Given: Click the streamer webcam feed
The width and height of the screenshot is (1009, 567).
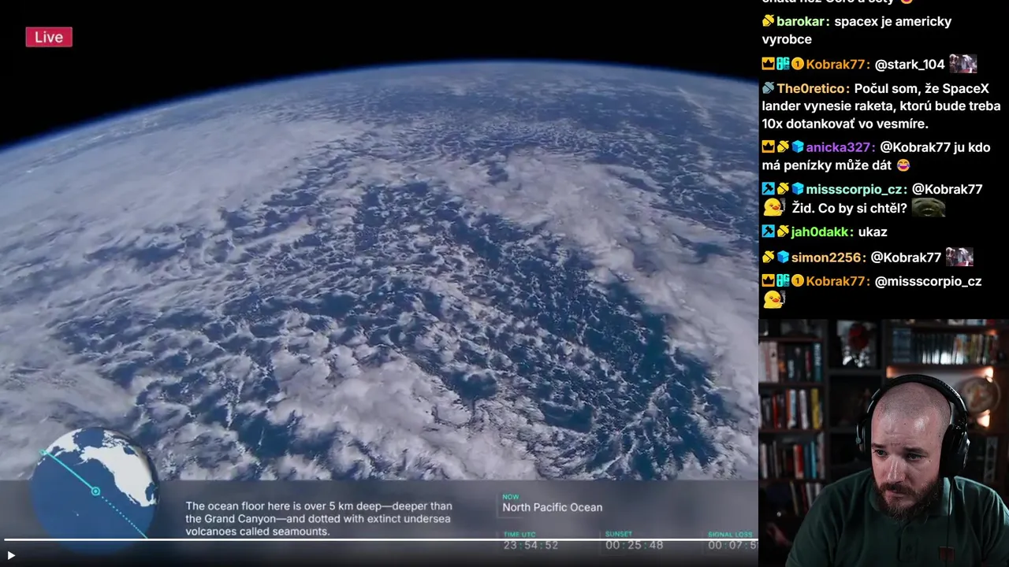Looking at the screenshot, I should 884,443.
